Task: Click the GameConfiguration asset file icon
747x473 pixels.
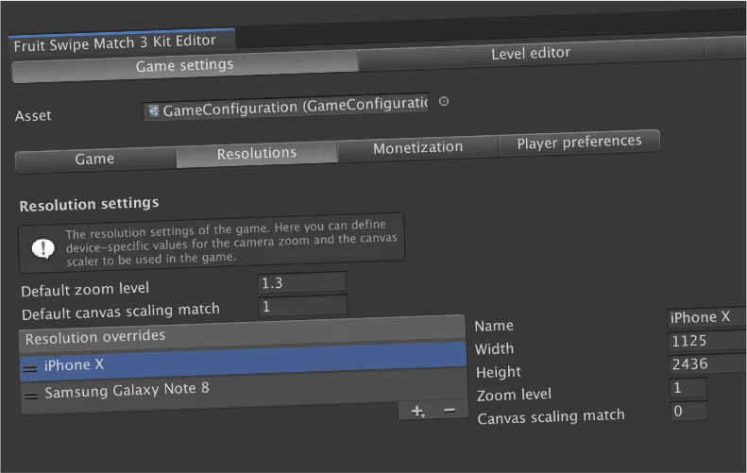Action: click(153, 111)
